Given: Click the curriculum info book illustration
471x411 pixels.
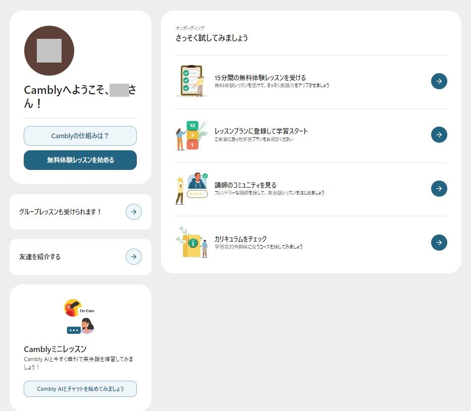Looking at the screenshot, I should [x=192, y=243].
